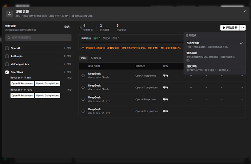Click the warning triangle icon in orange notice

coord(83,48)
